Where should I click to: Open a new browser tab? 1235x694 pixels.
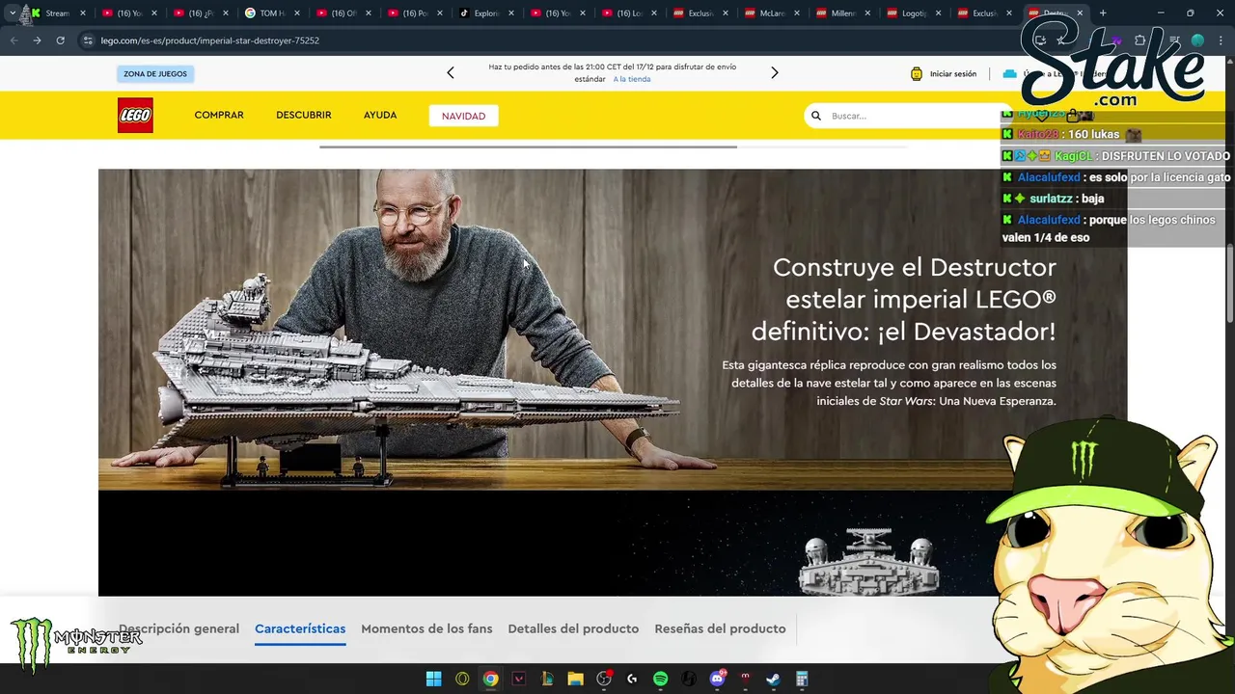(1103, 13)
